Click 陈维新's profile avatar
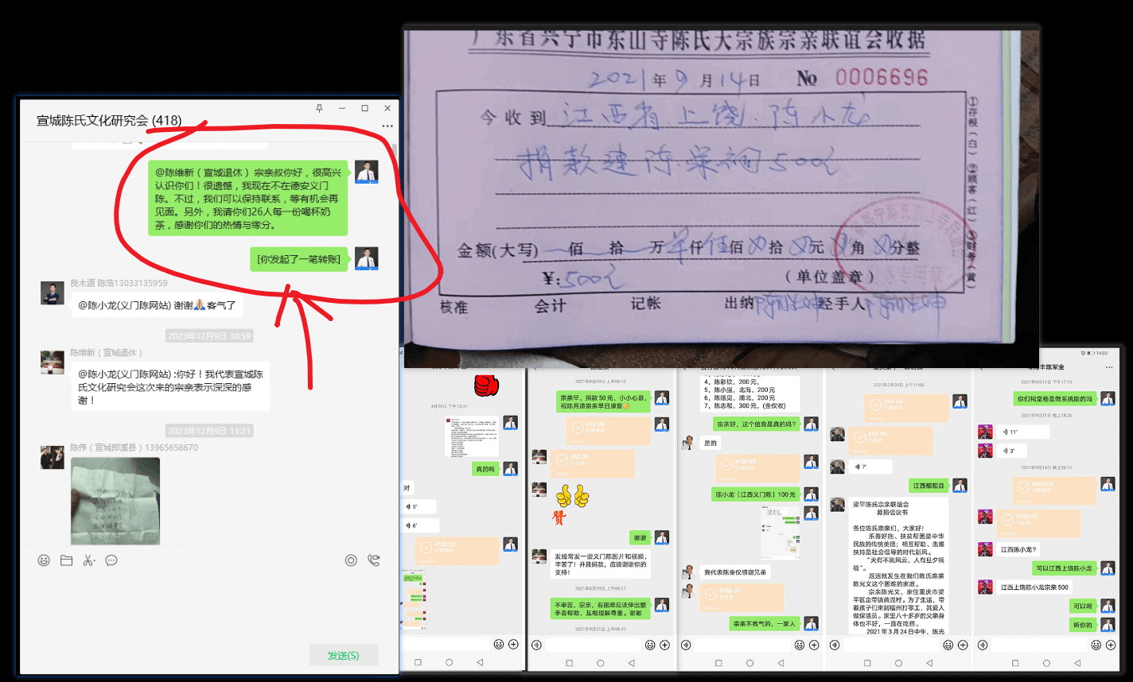 [53, 362]
